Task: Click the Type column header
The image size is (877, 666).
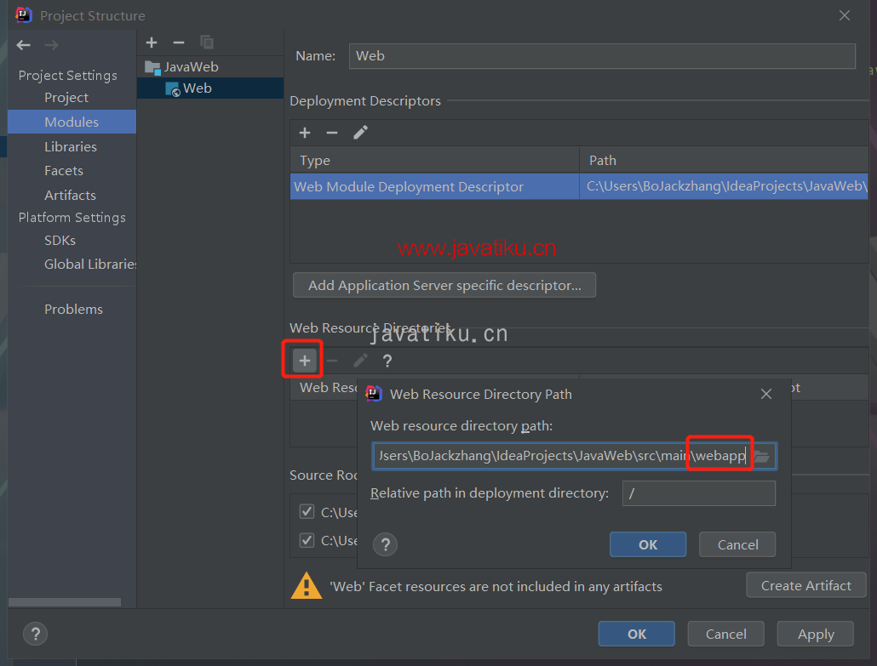Action: point(434,161)
